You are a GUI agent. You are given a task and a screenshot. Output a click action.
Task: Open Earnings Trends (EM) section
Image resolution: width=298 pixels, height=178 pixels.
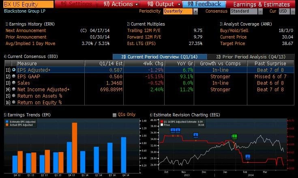(x=27, y=115)
